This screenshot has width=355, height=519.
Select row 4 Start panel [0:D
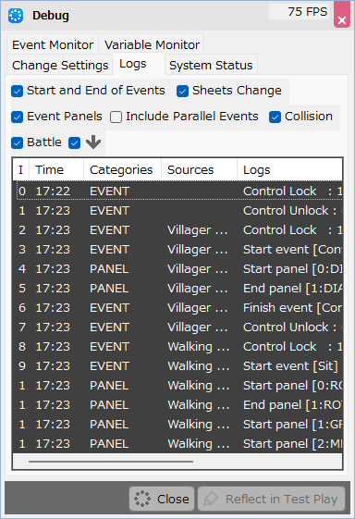pos(177,269)
